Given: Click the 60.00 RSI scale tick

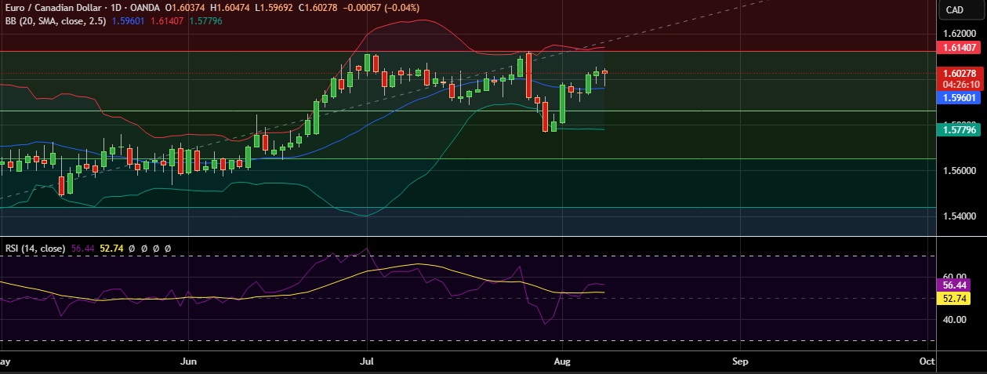Looking at the screenshot, I should tap(956, 277).
